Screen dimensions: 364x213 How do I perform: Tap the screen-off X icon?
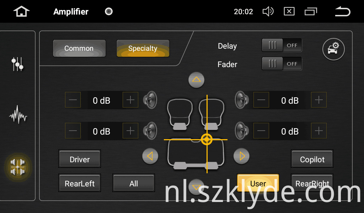tap(289, 11)
